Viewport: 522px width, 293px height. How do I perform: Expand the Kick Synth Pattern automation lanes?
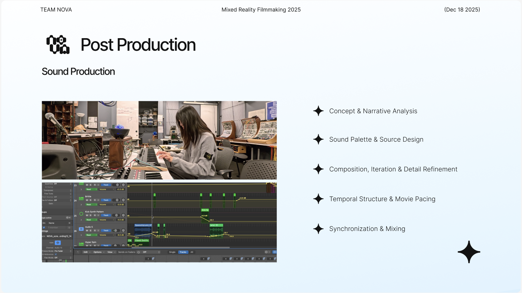pos(81,220)
